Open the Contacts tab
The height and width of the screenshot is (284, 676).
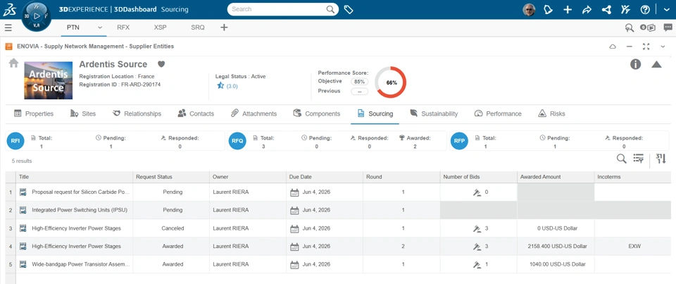[196, 113]
